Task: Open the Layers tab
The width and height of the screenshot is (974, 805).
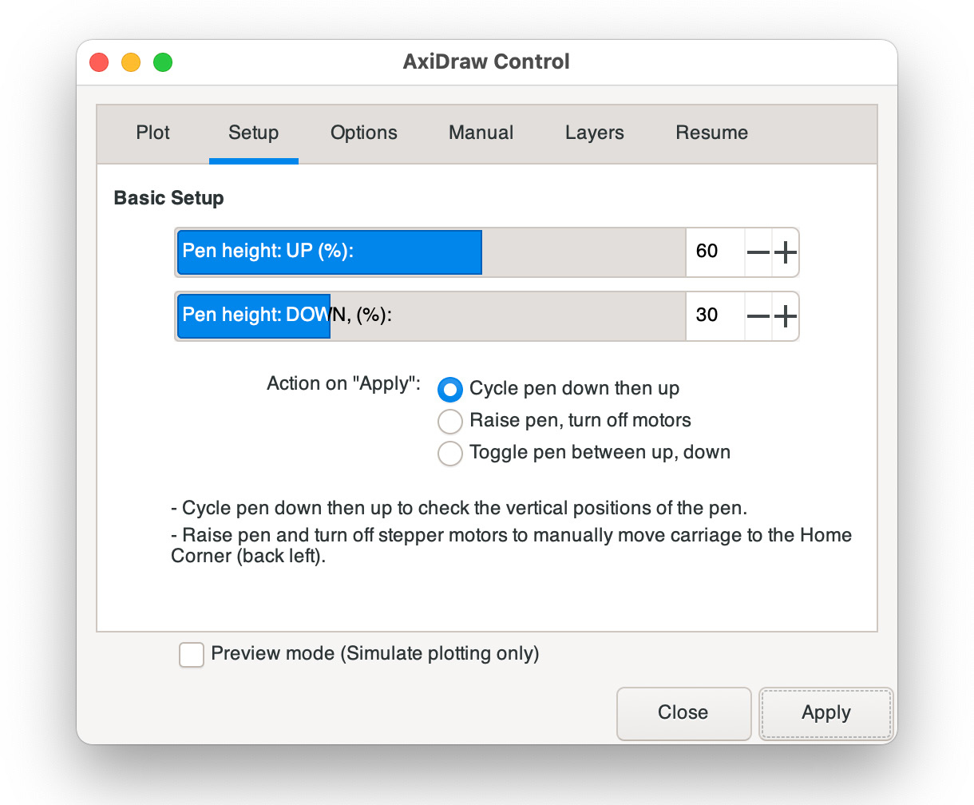Action: click(x=595, y=133)
